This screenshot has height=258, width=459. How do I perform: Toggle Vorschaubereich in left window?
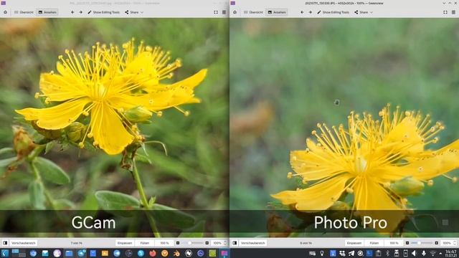tap(24, 243)
